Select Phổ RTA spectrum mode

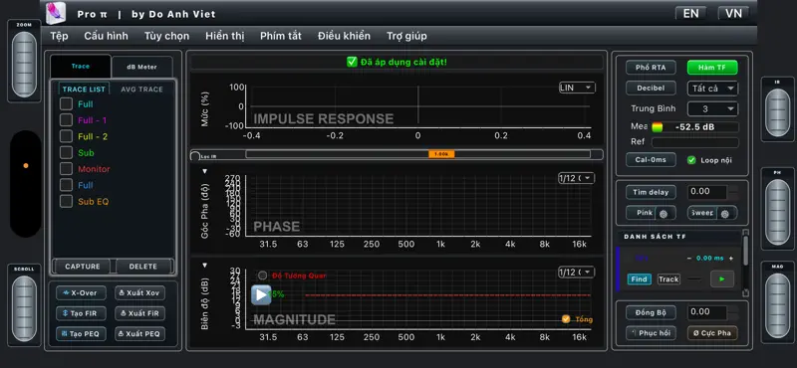[651, 68]
